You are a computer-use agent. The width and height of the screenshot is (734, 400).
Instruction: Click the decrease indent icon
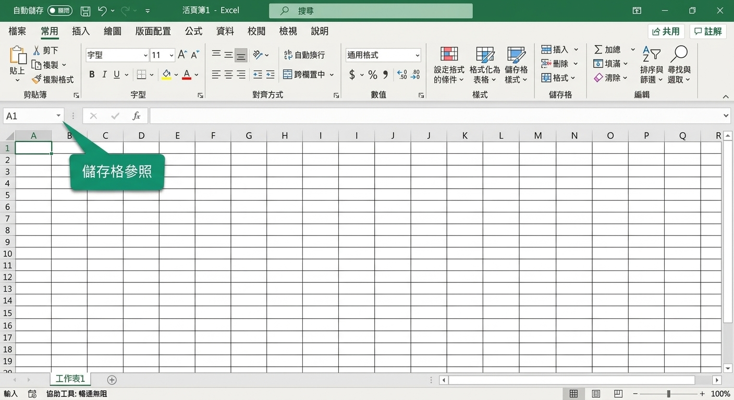258,74
